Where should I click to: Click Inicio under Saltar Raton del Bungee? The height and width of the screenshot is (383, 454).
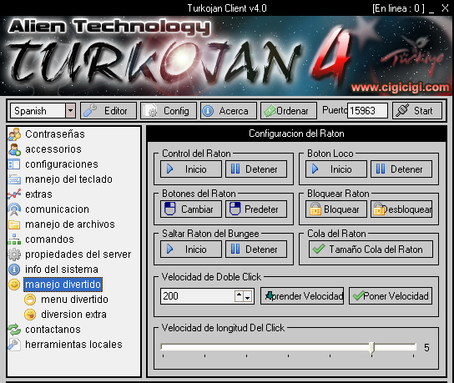pos(191,249)
